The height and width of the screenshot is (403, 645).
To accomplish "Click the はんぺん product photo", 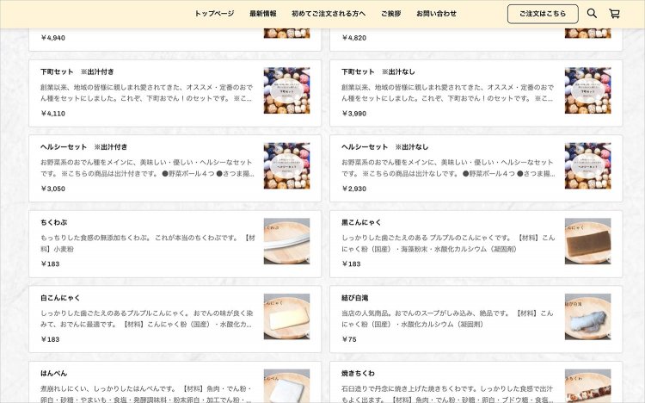I will 286,386.
